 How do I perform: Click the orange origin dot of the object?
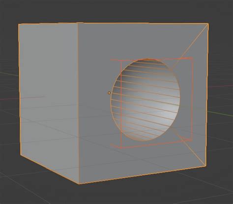pos(109,93)
